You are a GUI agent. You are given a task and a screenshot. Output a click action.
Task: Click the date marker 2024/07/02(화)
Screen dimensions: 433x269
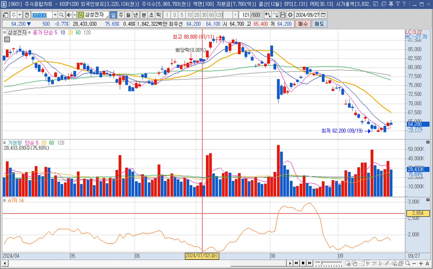[202, 256]
